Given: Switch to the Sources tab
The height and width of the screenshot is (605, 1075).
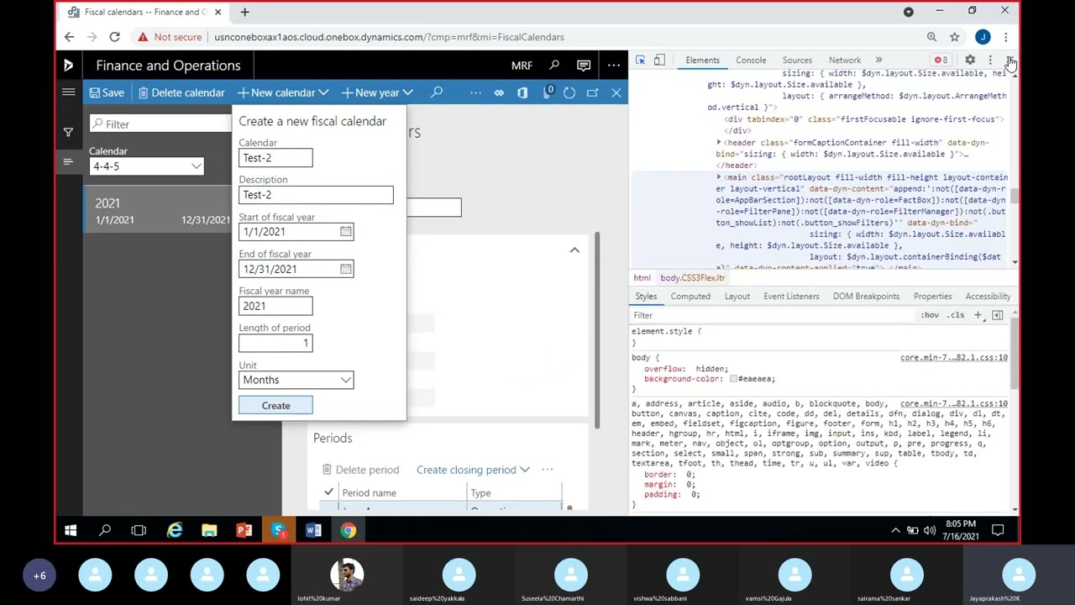Looking at the screenshot, I should (x=797, y=60).
